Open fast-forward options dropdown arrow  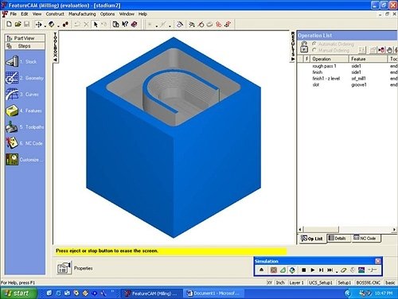[337, 271]
